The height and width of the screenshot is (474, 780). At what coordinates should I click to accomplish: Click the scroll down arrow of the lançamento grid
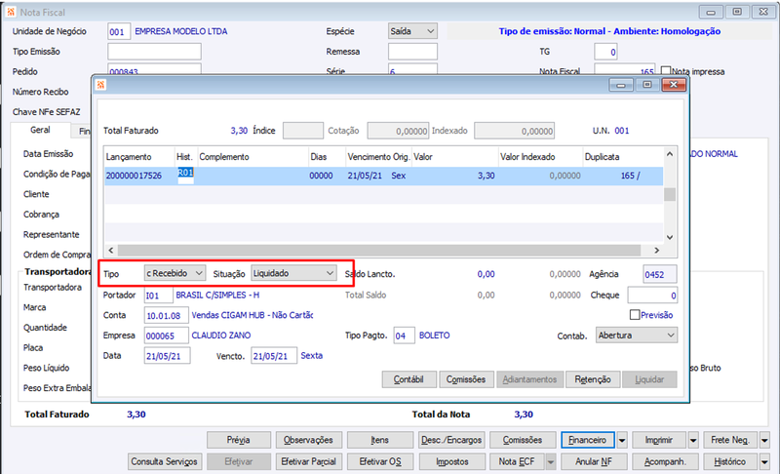[x=670, y=237]
